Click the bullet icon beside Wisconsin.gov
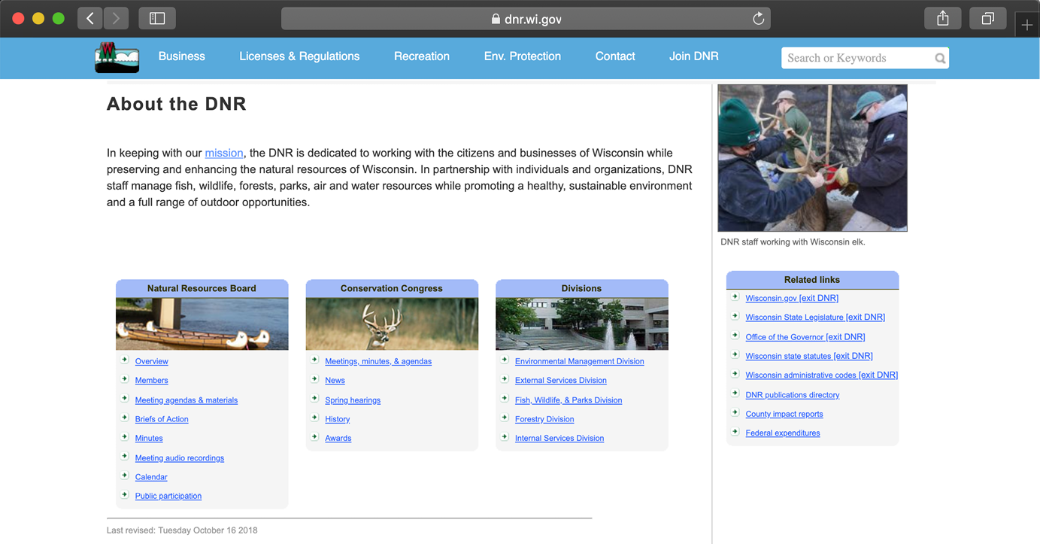The image size is (1040, 544). [735, 297]
